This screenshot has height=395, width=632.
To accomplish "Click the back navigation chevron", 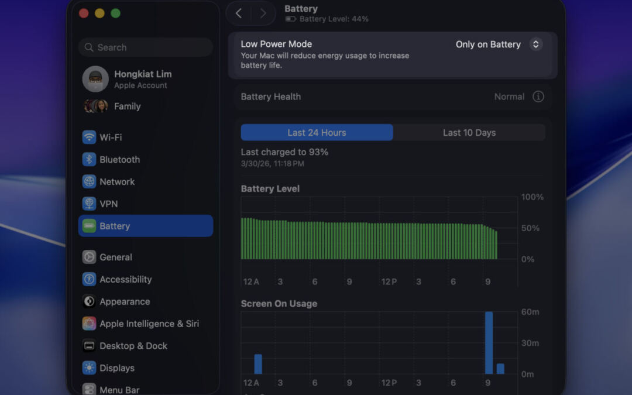I will [239, 13].
